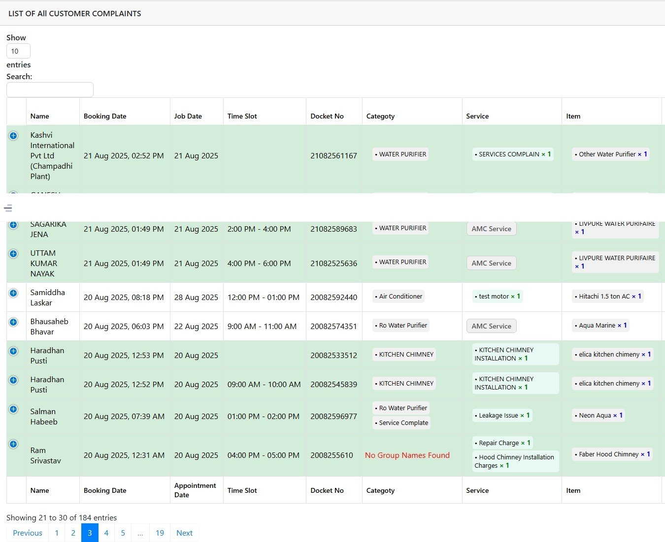Jump to page 19 of results
Viewport: 665px width, 542px height.
click(x=160, y=533)
